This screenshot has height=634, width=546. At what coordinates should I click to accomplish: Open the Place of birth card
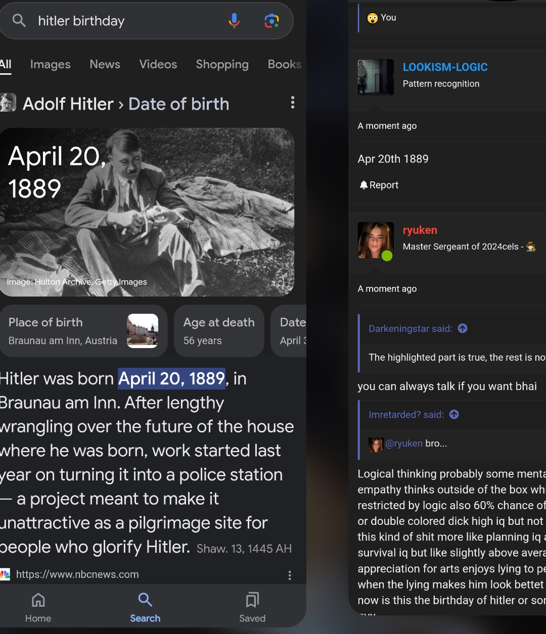coord(83,331)
